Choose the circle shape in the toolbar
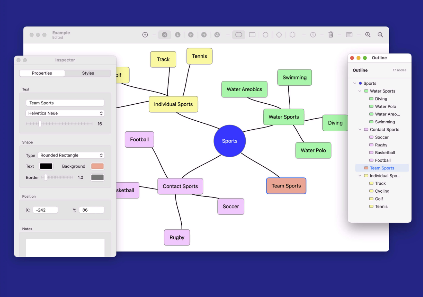 click(266, 35)
